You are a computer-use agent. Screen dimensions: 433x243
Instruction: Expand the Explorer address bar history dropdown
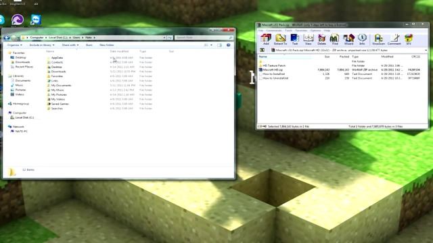(x=164, y=38)
